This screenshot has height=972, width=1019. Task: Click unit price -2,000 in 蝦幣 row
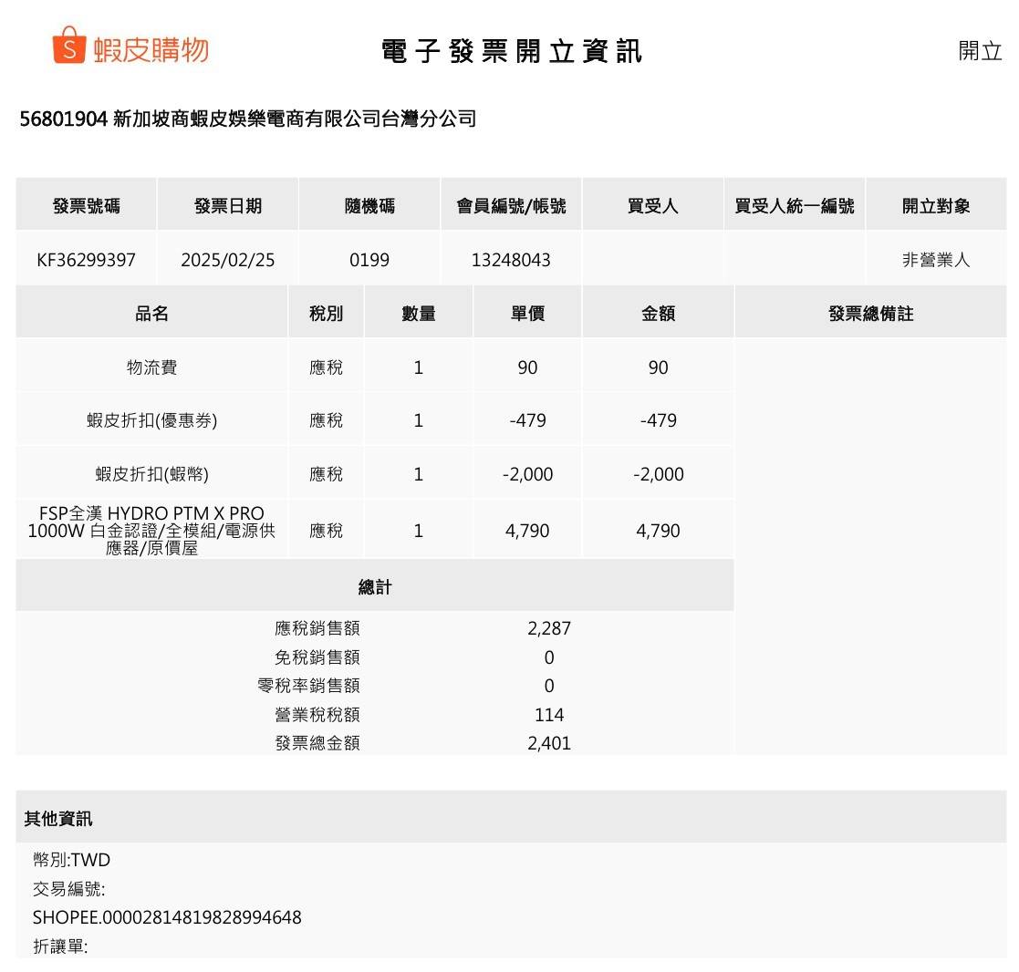point(527,474)
